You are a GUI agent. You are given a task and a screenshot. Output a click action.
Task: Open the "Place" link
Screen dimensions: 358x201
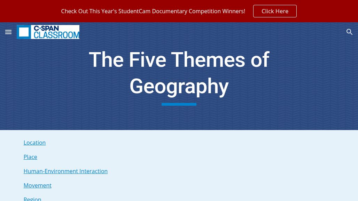click(30, 157)
